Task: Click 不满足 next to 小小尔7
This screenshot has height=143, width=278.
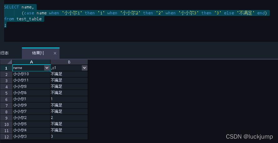Action: (69, 112)
